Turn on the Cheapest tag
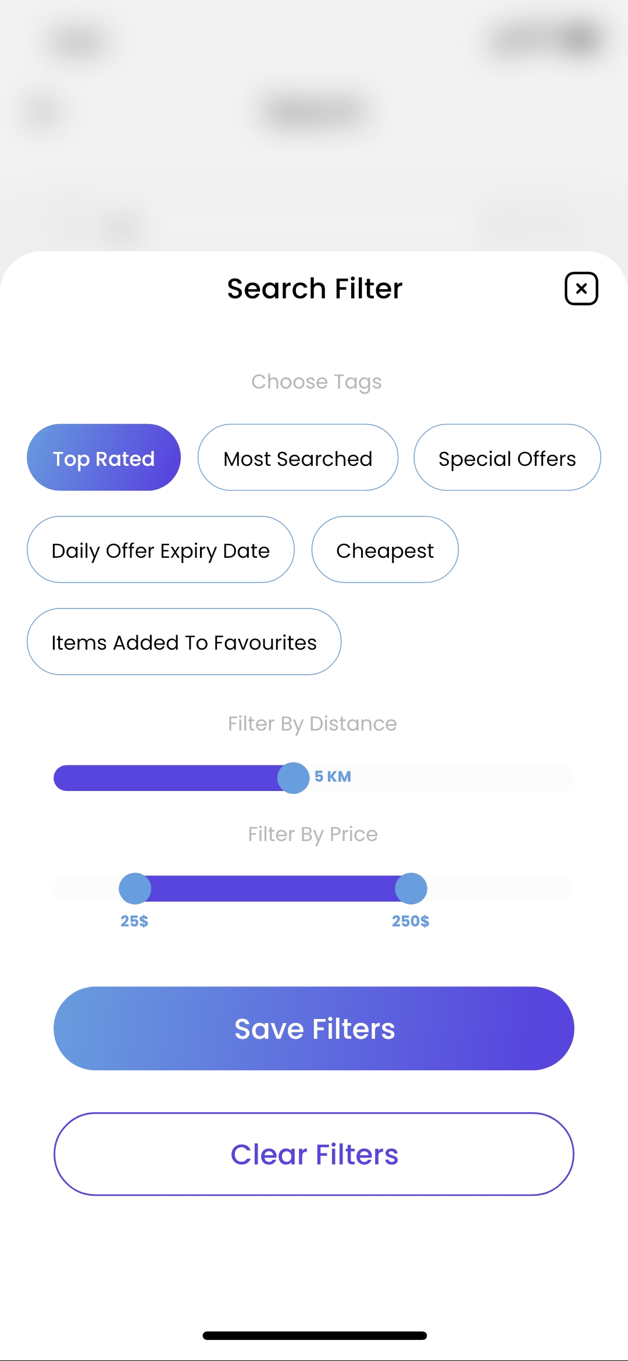The height and width of the screenshot is (1361, 628). coord(384,550)
